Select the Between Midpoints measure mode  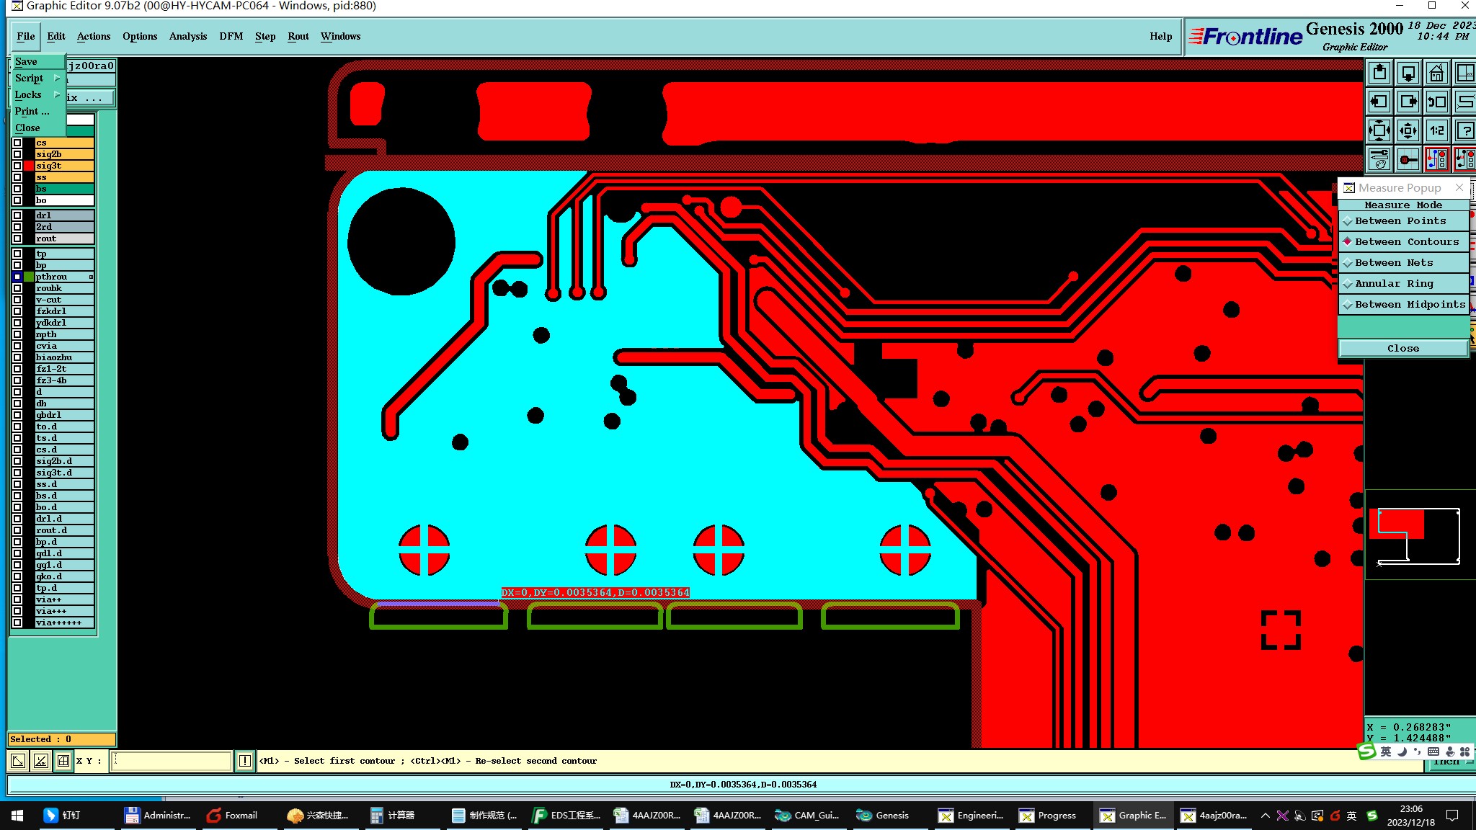point(1403,305)
